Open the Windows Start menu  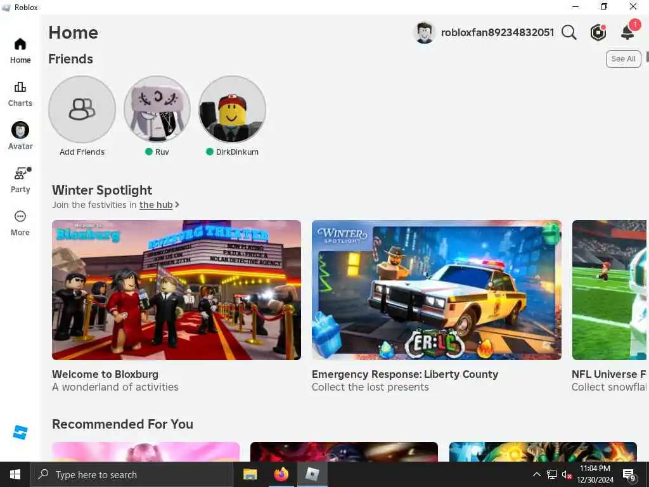tap(15, 474)
